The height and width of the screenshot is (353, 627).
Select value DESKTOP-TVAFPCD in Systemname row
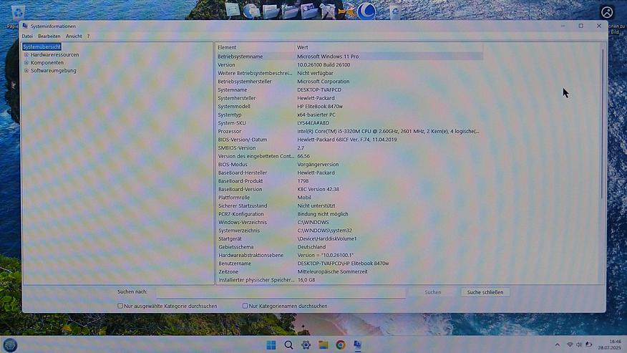coord(319,90)
